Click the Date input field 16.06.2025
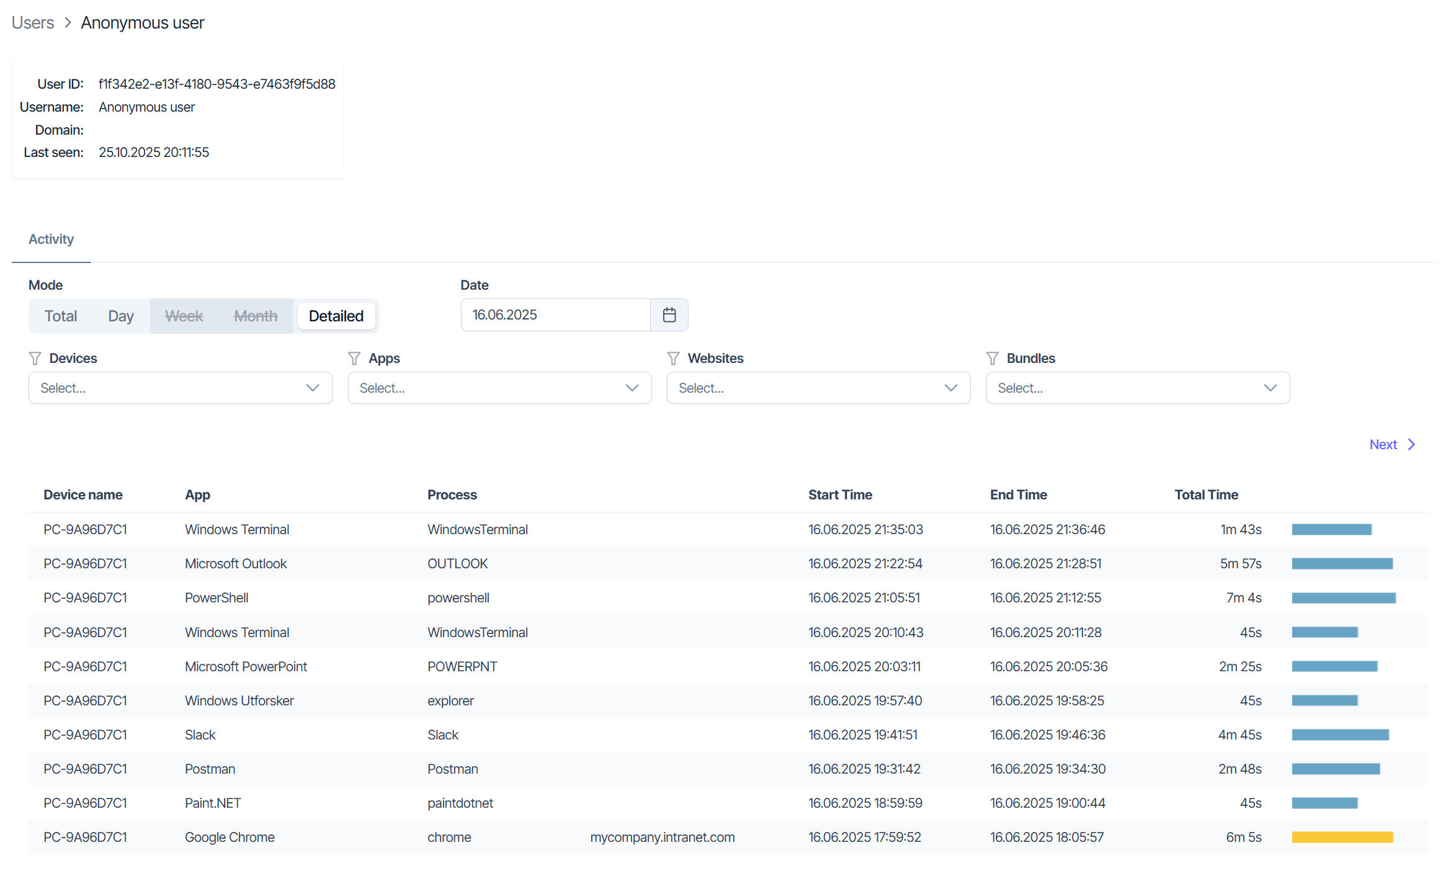The width and height of the screenshot is (1451, 871). (555, 315)
